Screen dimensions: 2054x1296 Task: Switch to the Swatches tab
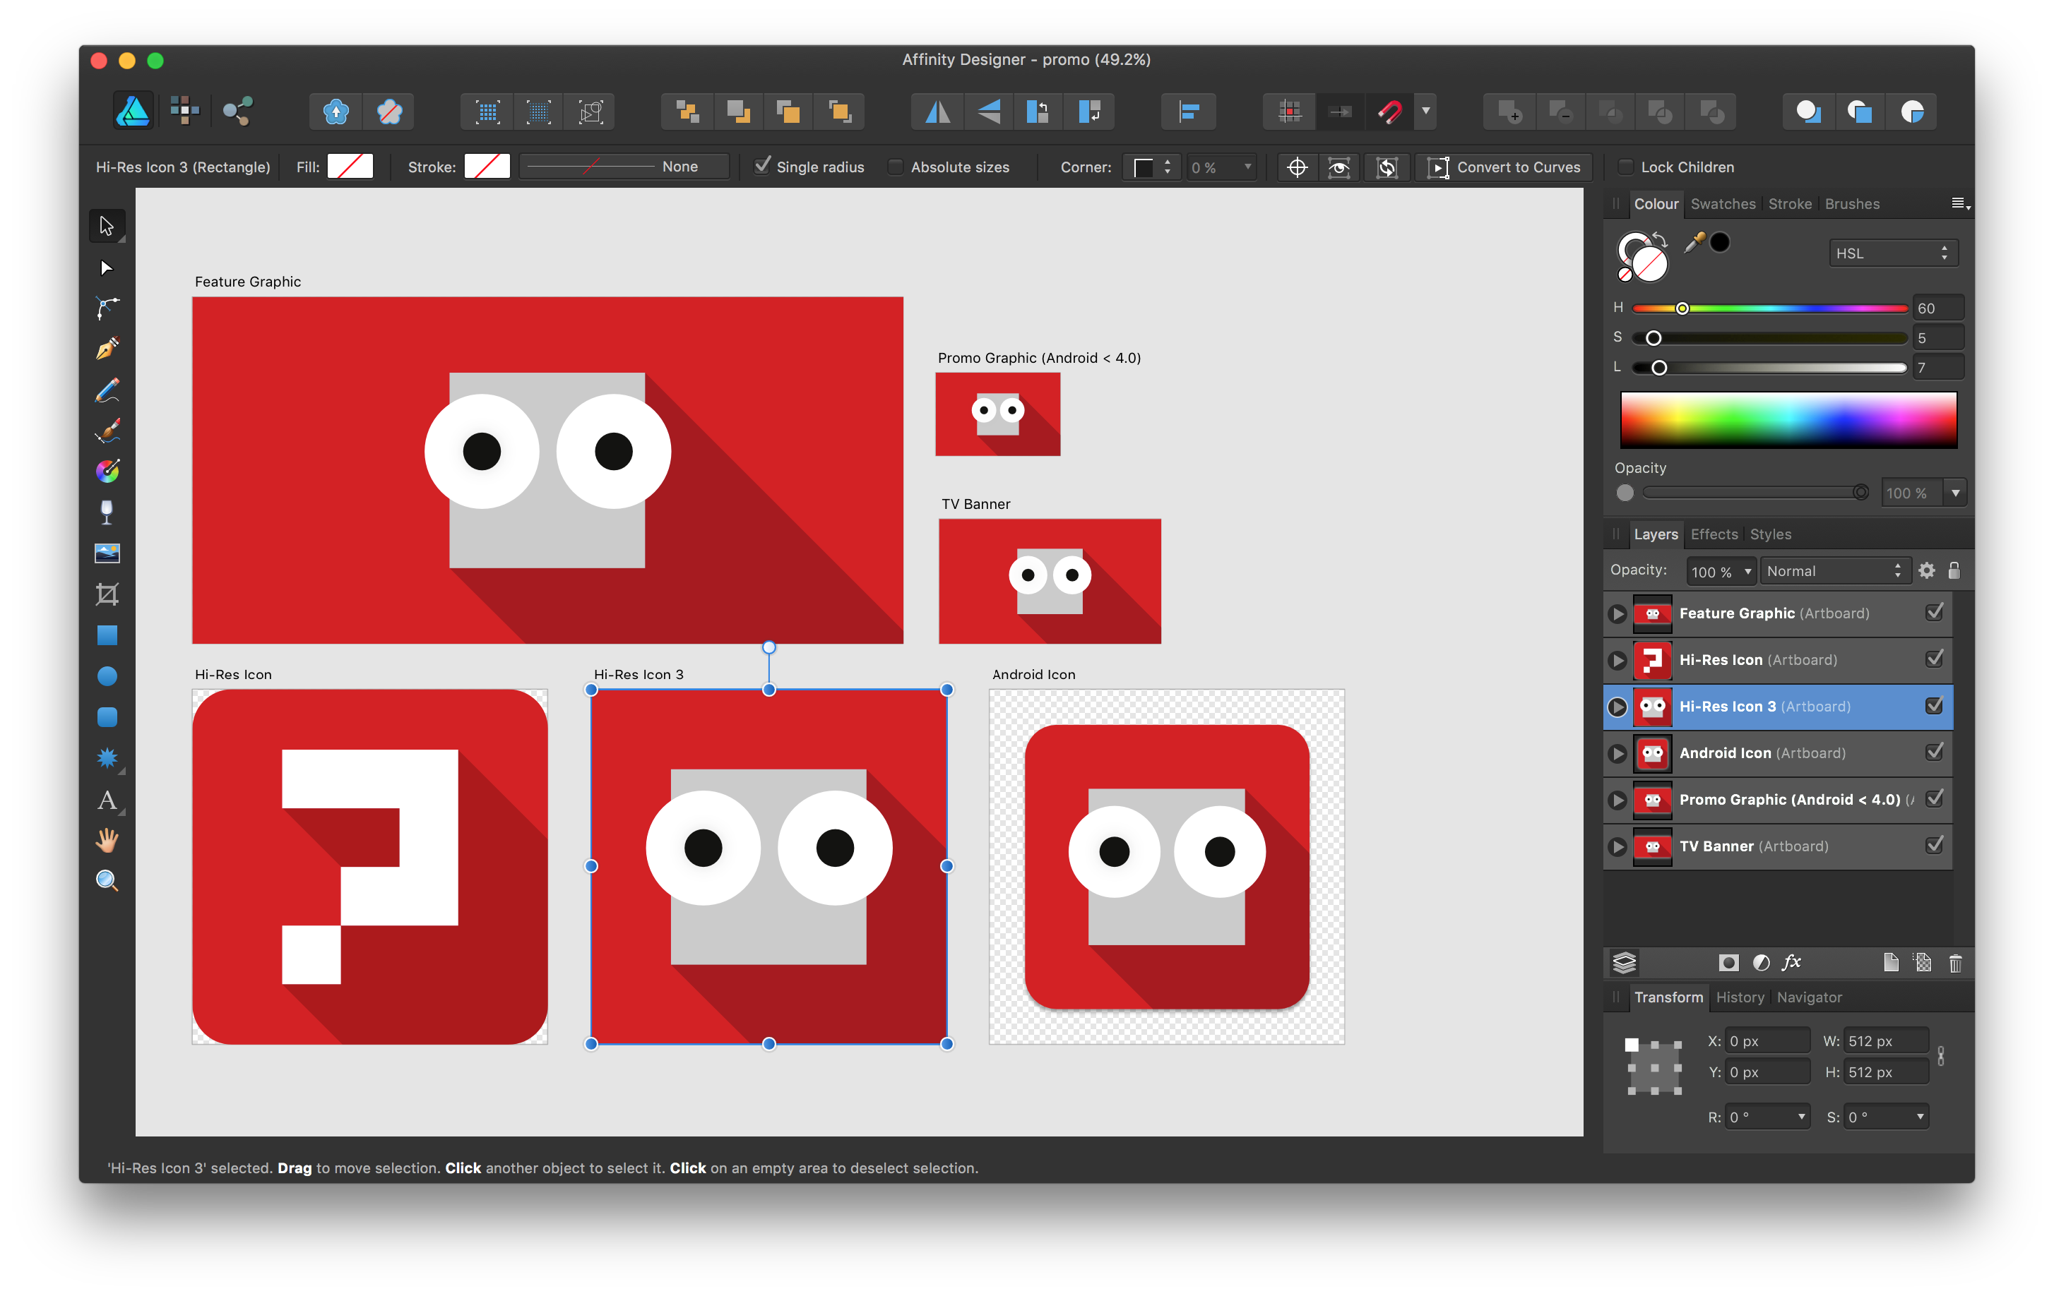1723,204
